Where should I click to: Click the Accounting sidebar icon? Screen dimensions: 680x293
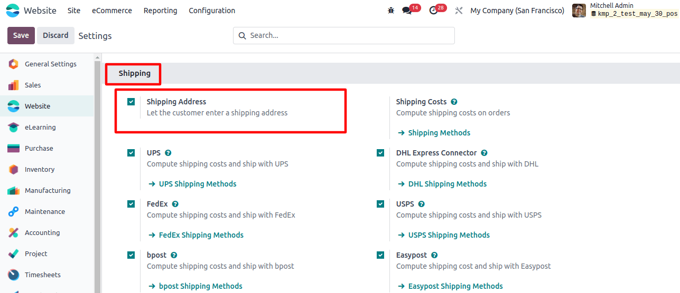14,233
